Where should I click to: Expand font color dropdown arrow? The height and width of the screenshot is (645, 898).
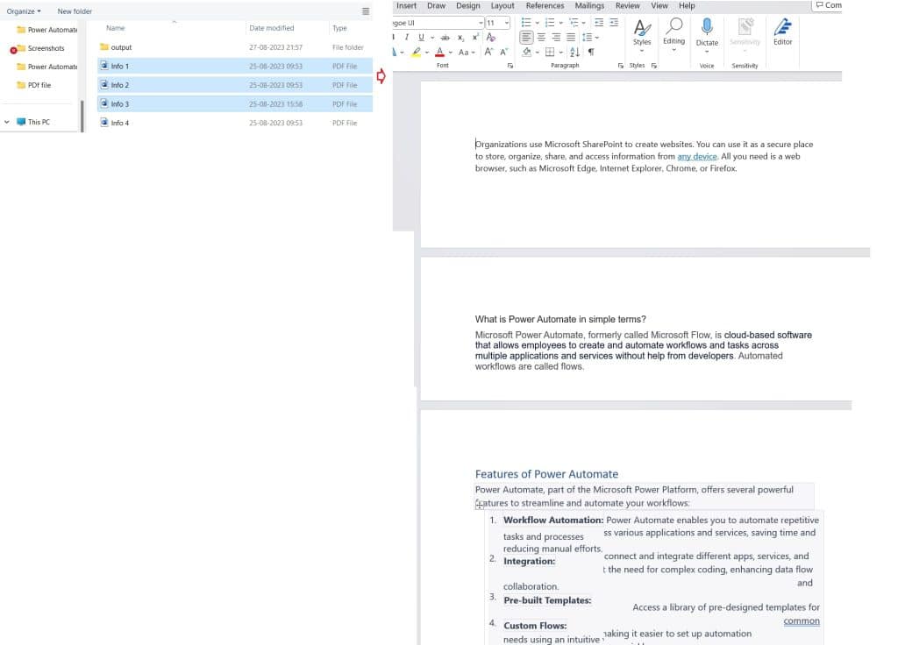tap(451, 53)
